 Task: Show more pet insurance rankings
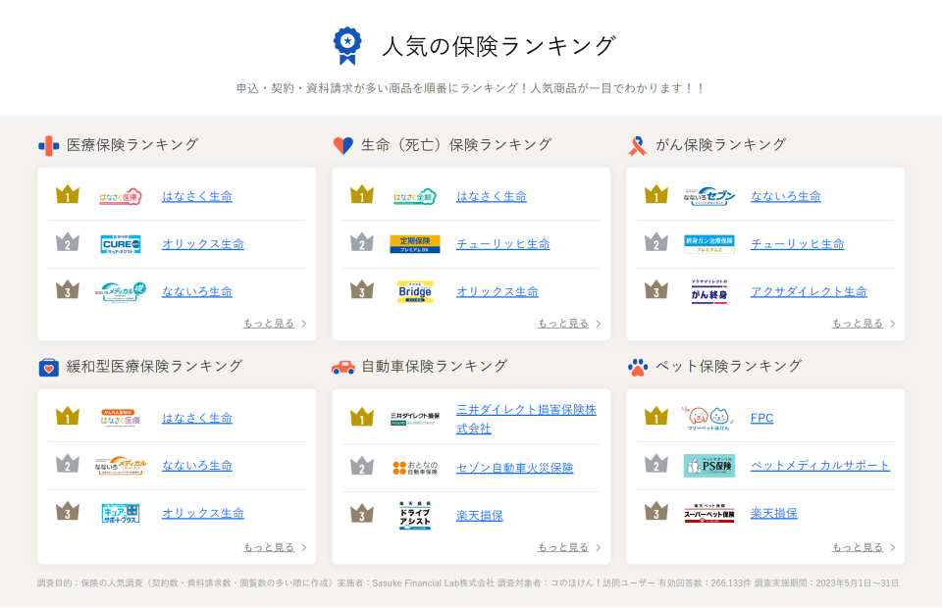pyautogui.click(x=864, y=547)
